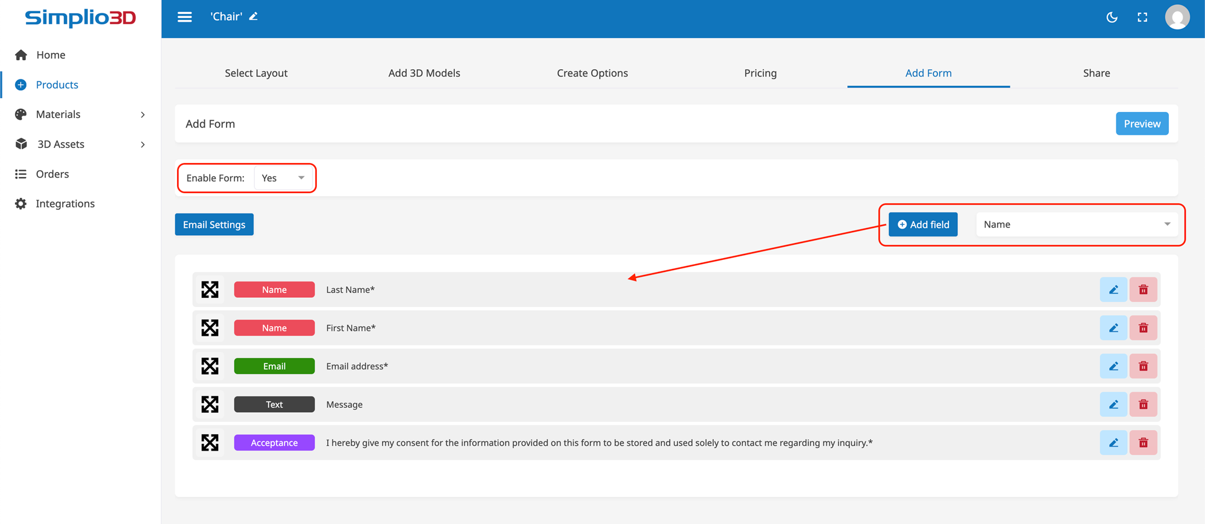
Task: Enter fullscreen using the expand icon
Action: tap(1142, 17)
